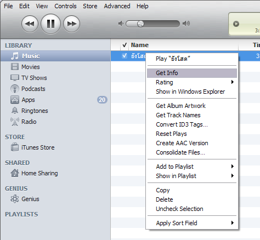Choose Get Info in context menu
This screenshot has height=240, width=260.
(x=192, y=73)
